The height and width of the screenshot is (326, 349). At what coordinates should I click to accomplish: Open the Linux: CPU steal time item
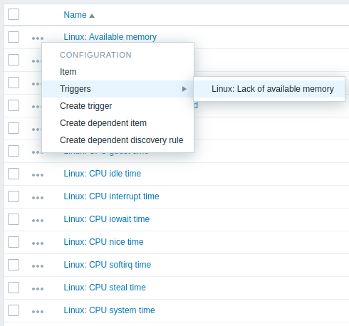[105, 288]
